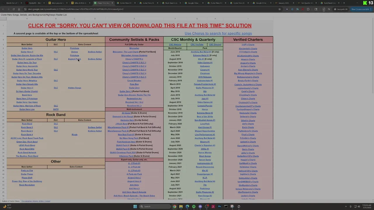Viewport: 374px width, 210px height.
Task: Open The Beatles: Rock Band link
Action: click(27, 156)
